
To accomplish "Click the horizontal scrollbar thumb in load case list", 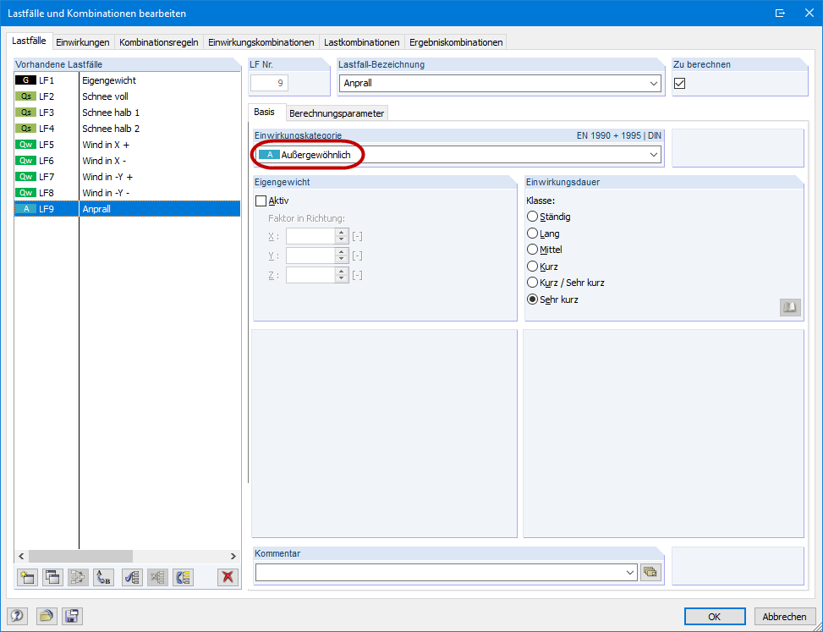I will click(80, 557).
